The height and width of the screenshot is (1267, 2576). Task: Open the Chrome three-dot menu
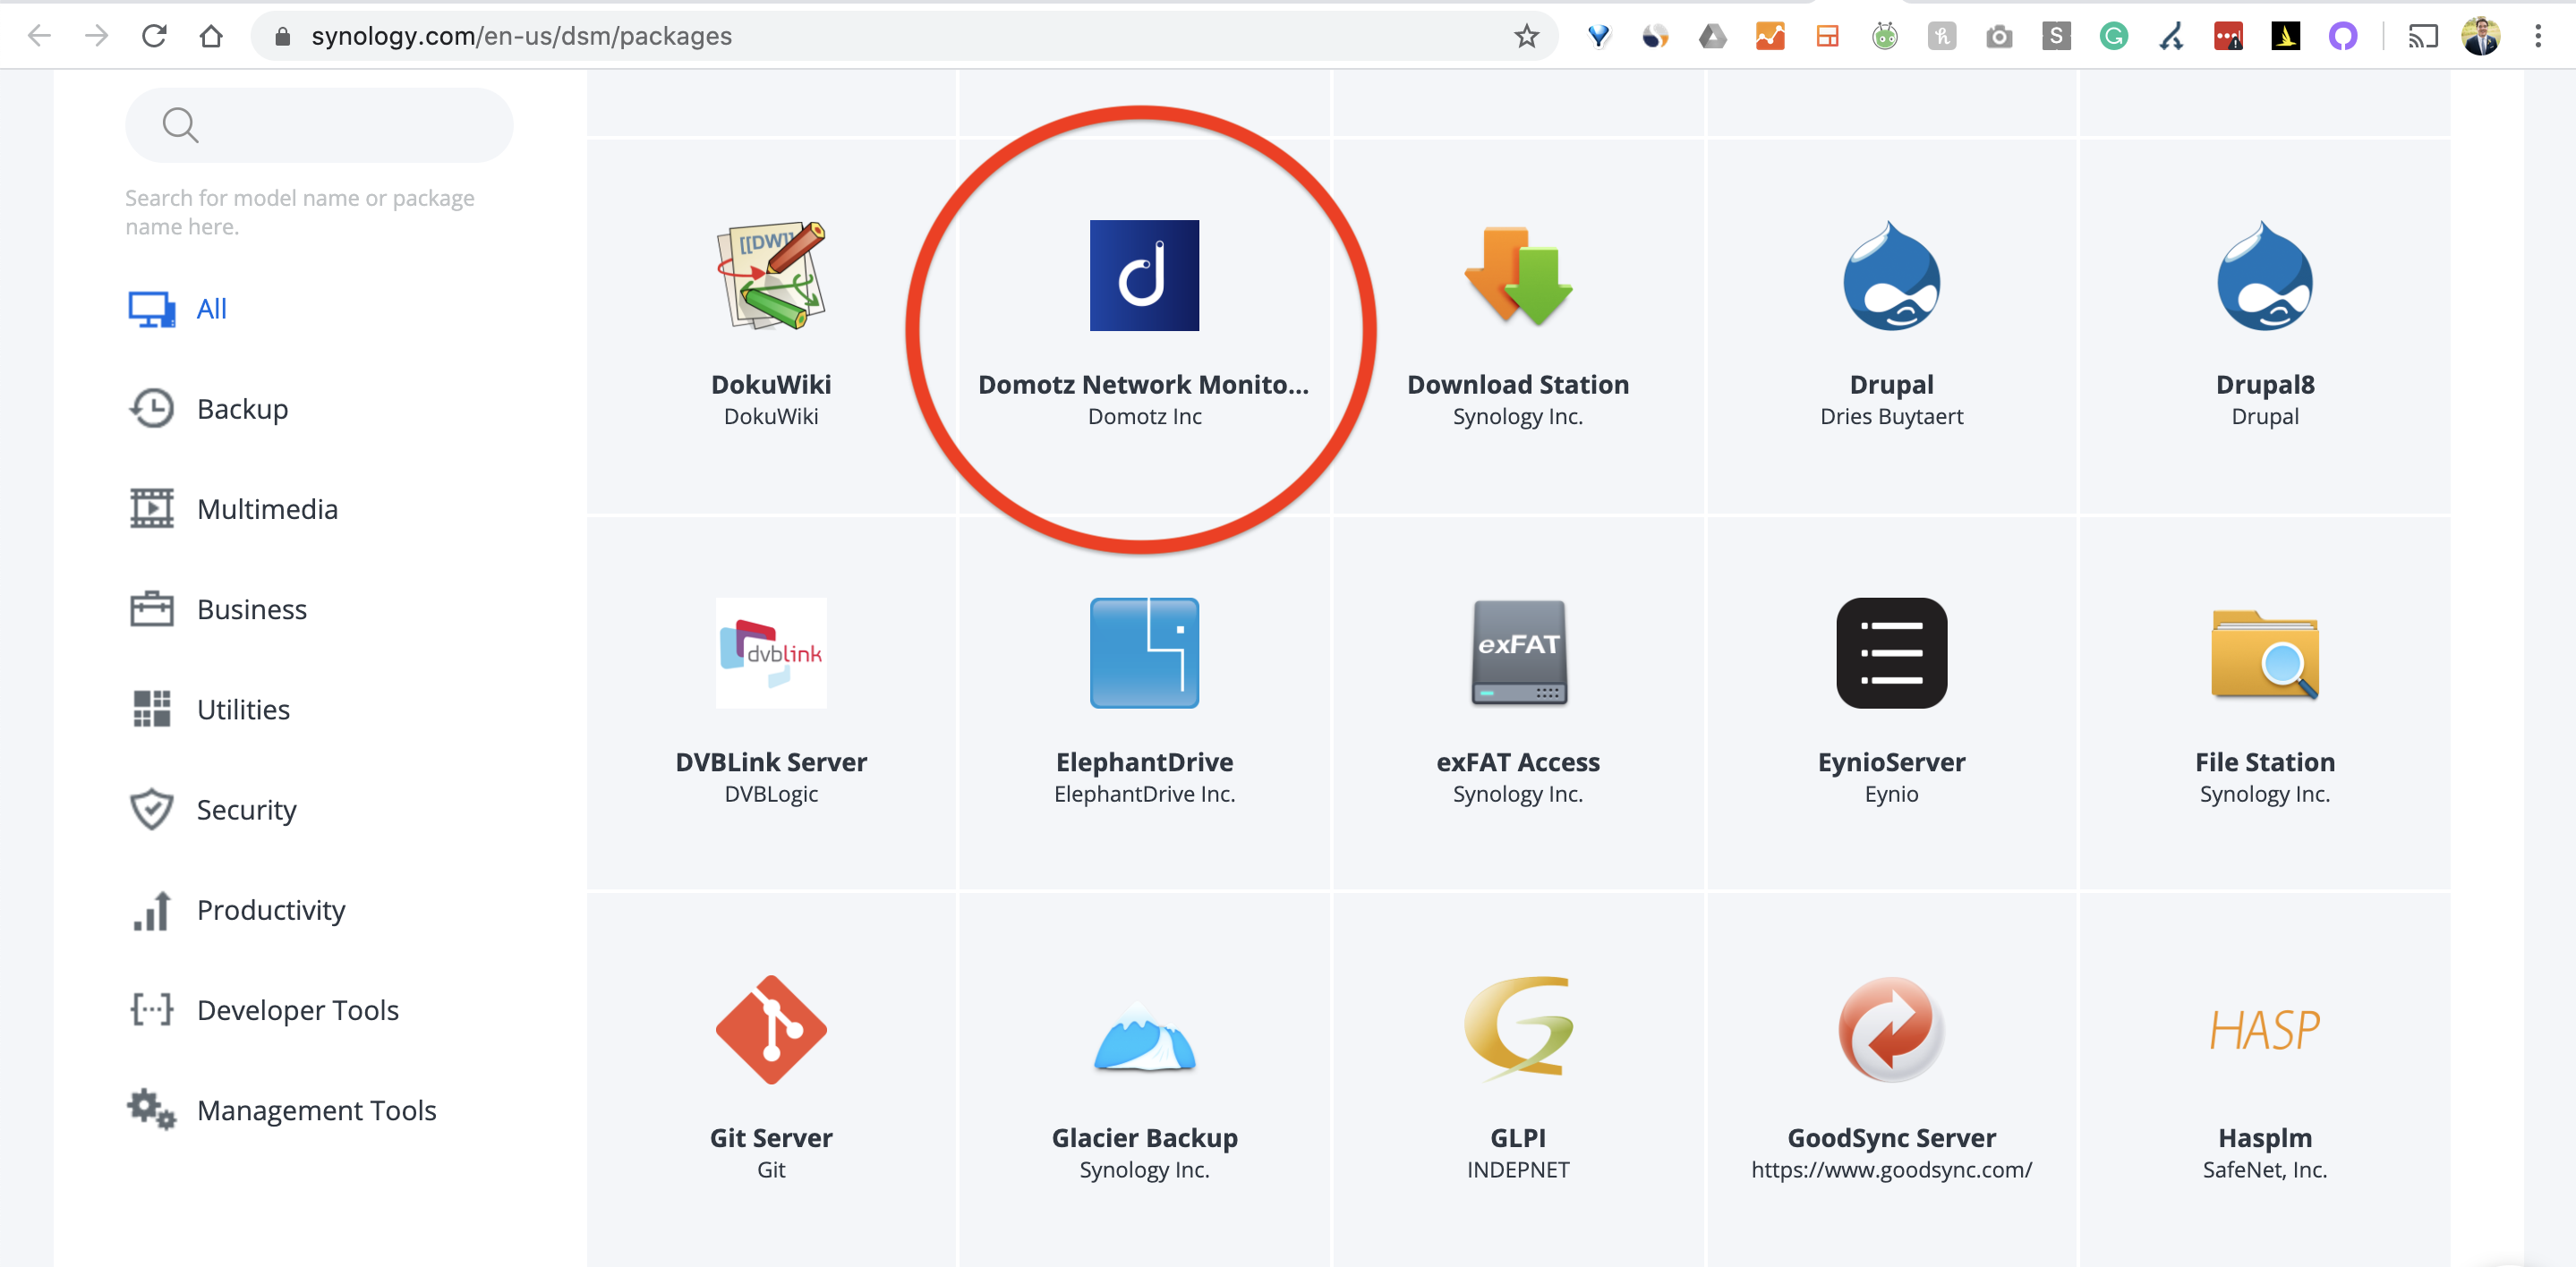tap(2538, 36)
